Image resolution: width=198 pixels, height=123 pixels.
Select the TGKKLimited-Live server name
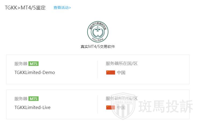32,107
